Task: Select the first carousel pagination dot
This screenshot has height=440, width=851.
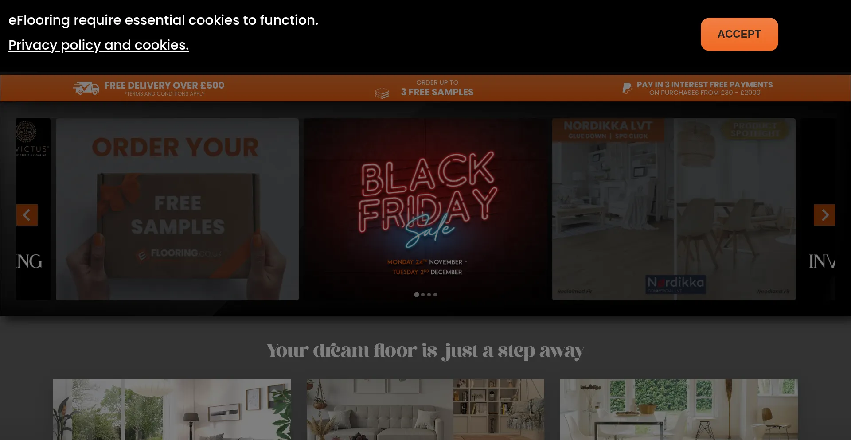Action: (x=417, y=295)
